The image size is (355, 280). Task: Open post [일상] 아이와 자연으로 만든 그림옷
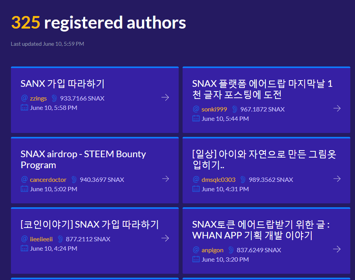[264, 160]
